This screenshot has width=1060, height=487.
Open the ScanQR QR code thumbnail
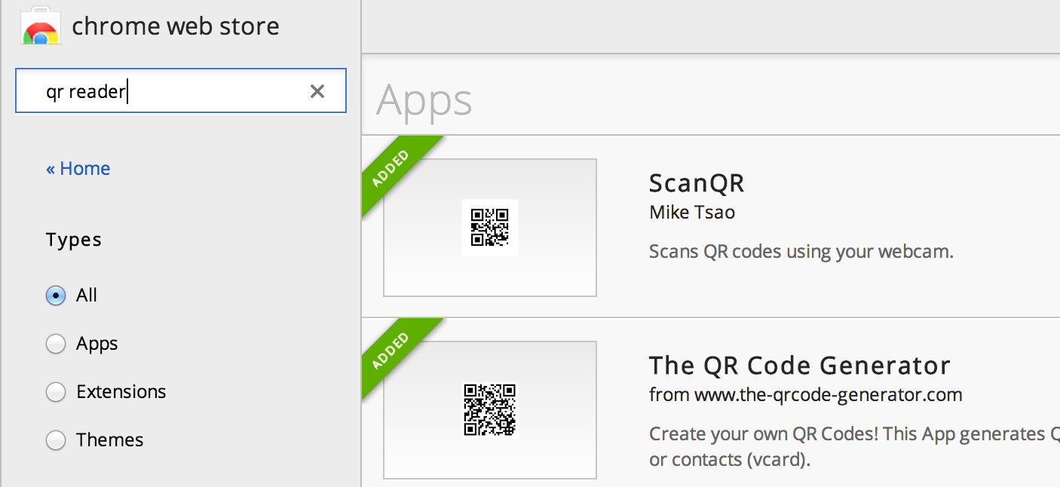490,228
